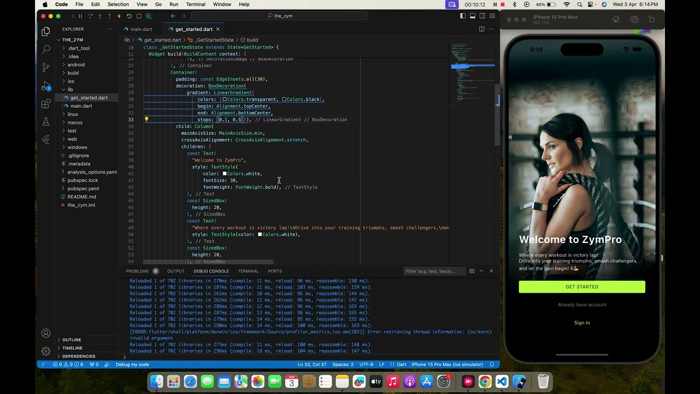Expand the OUTLINE section
The height and width of the screenshot is (394, 700).
[x=72, y=340]
